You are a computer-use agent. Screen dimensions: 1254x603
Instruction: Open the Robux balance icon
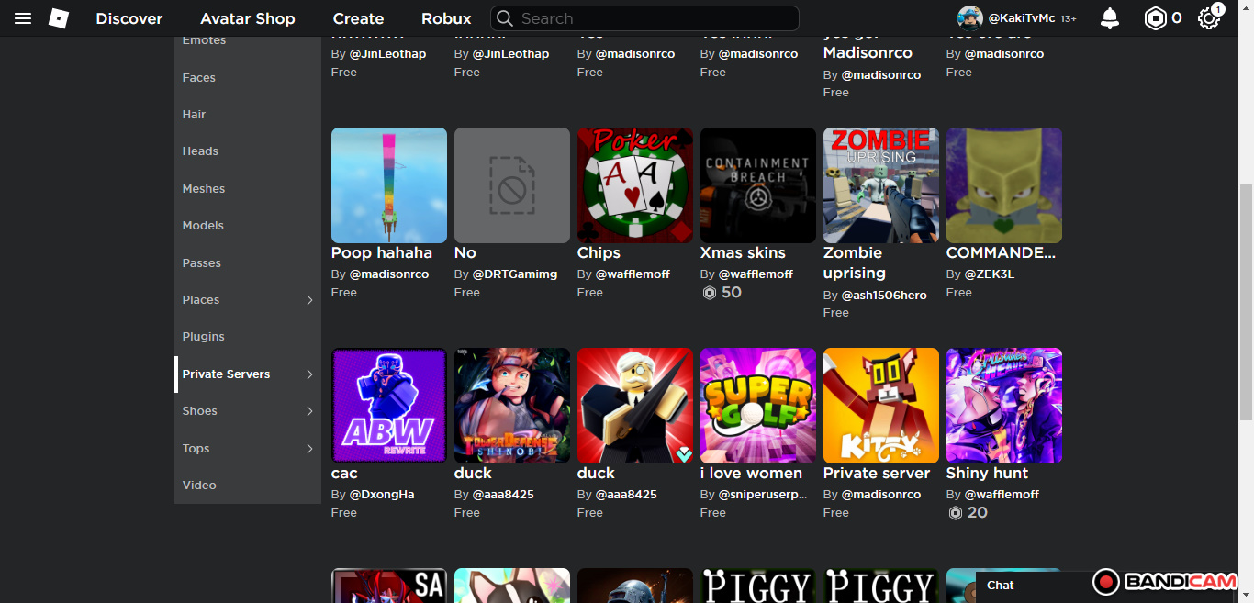click(1155, 18)
